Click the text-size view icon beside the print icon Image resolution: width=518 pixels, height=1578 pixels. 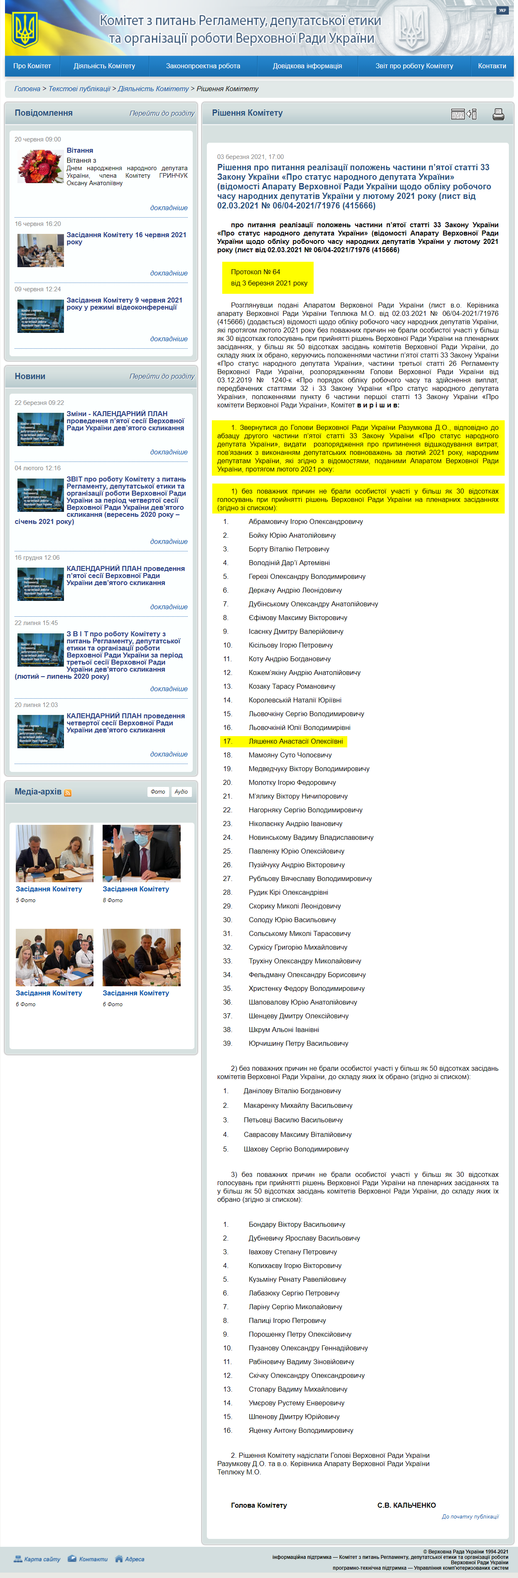pos(464,114)
